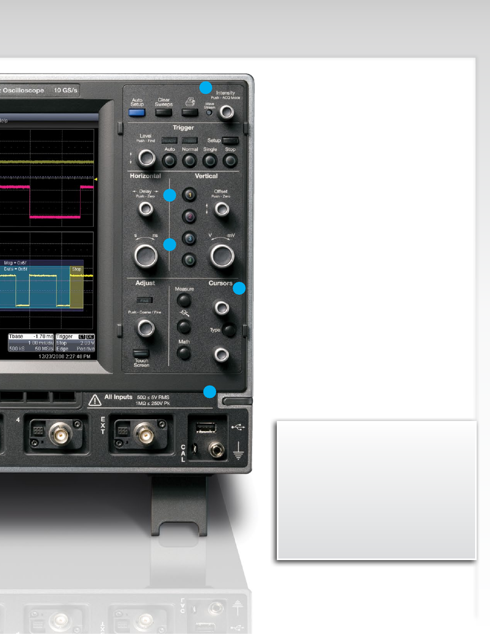Image resolution: width=490 pixels, height=634 pixels.
Task: Push the Measure button
Action: pyautogui.click(x=184, y=300)
